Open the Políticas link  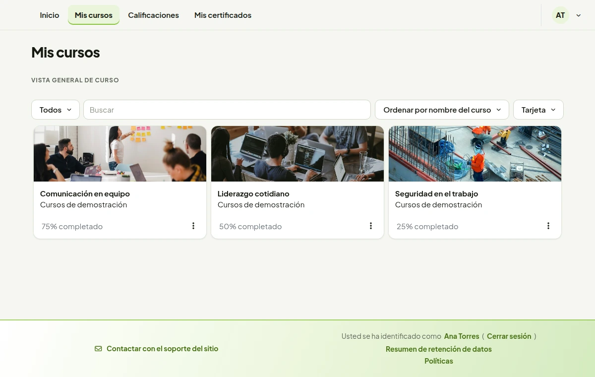(x=439, y=361)
